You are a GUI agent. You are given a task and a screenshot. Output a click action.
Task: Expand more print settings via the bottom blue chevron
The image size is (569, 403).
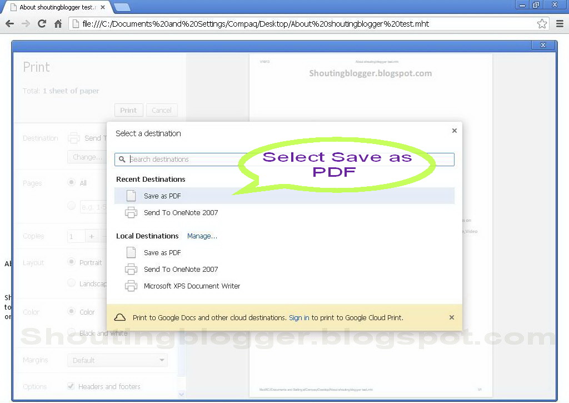tap(181, 393)
